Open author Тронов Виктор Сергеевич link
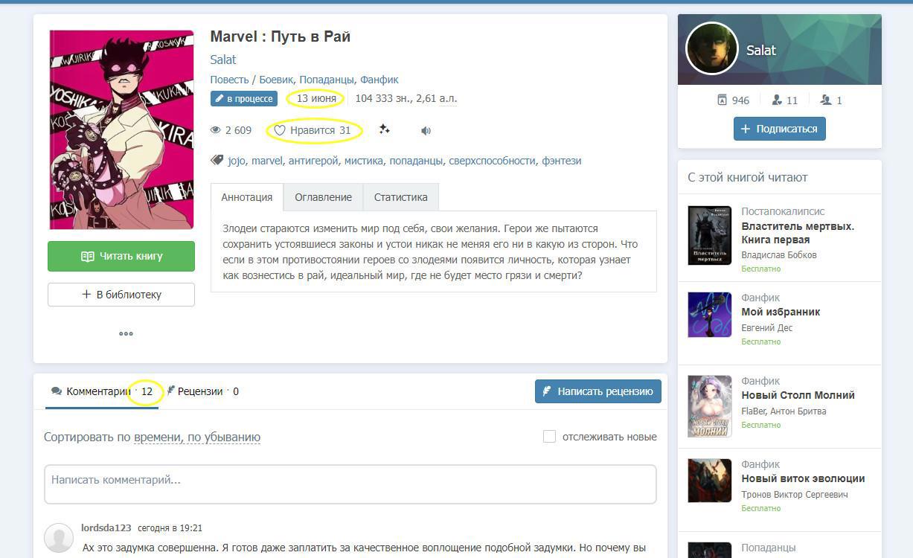913x558 pixels. click(795, 494)
